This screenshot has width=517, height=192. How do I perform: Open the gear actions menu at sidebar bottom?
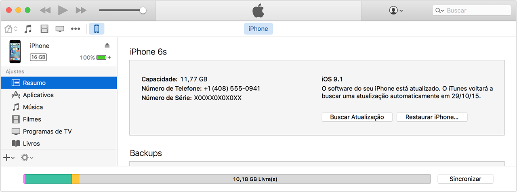[27, 158]
